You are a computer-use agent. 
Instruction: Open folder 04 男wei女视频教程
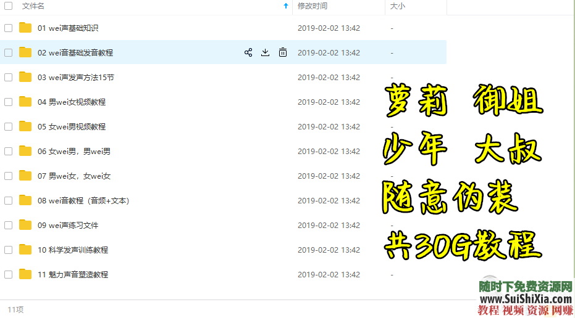pyautogui.click(x=72, y=102)
